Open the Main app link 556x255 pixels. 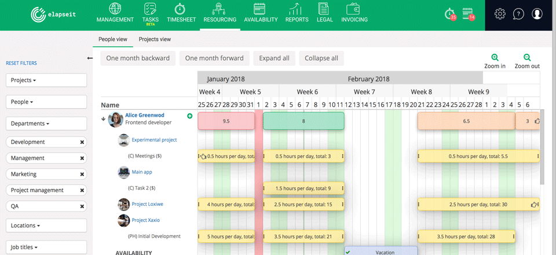pos(142,172)
